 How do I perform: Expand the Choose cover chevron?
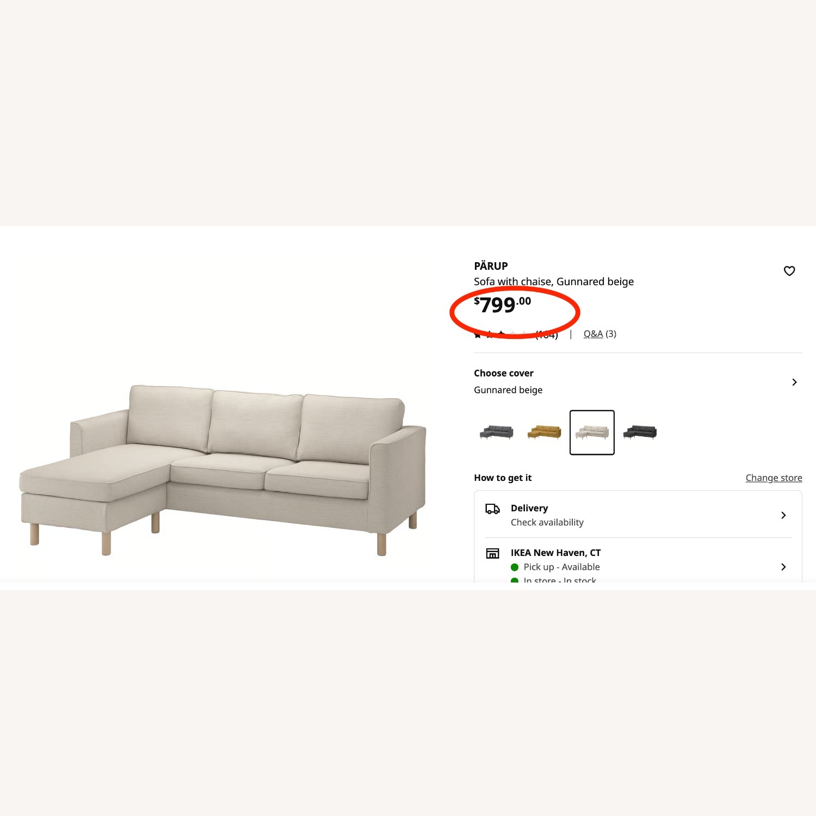[794, 382]
